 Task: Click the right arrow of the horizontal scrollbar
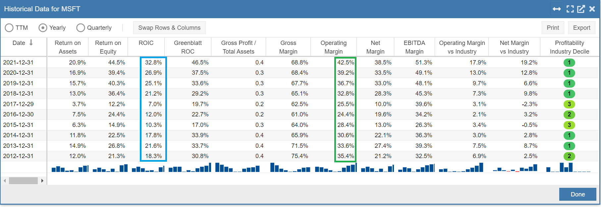point(42,181)
